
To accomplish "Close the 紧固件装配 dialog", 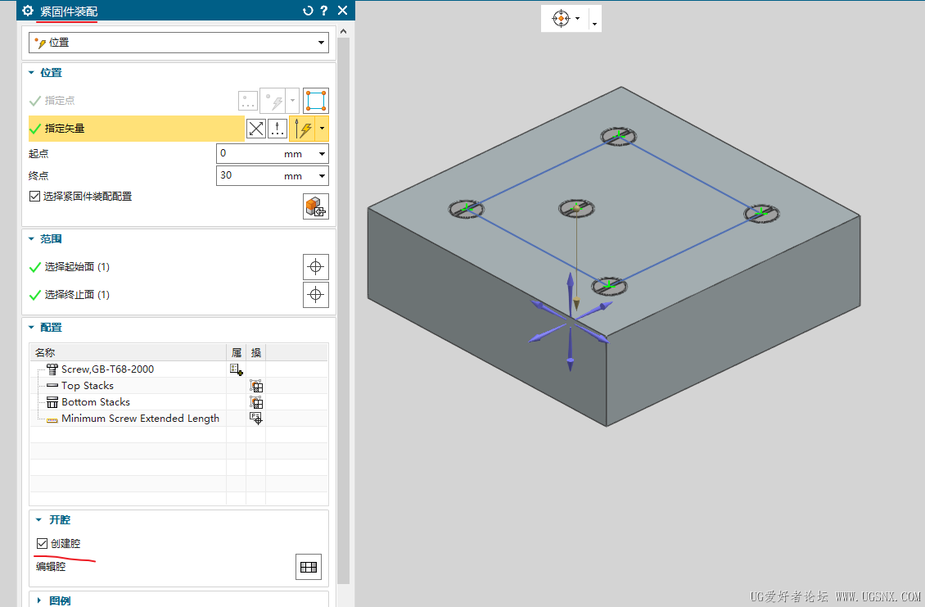I will tap(343, 11).
